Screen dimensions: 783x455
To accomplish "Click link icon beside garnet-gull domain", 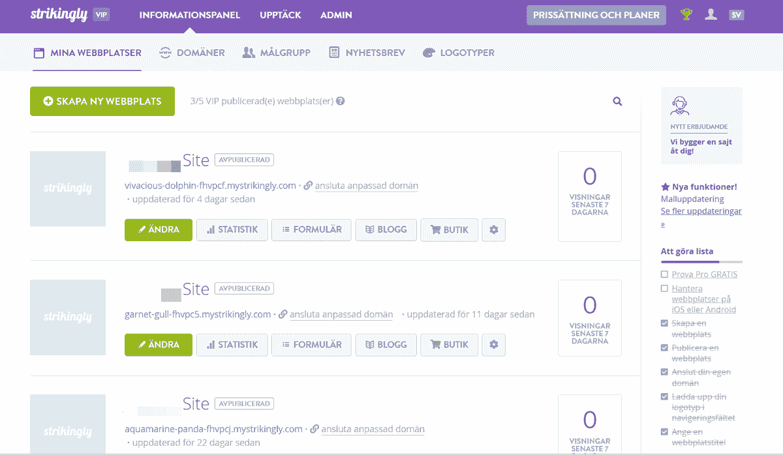I will [283, 314].
